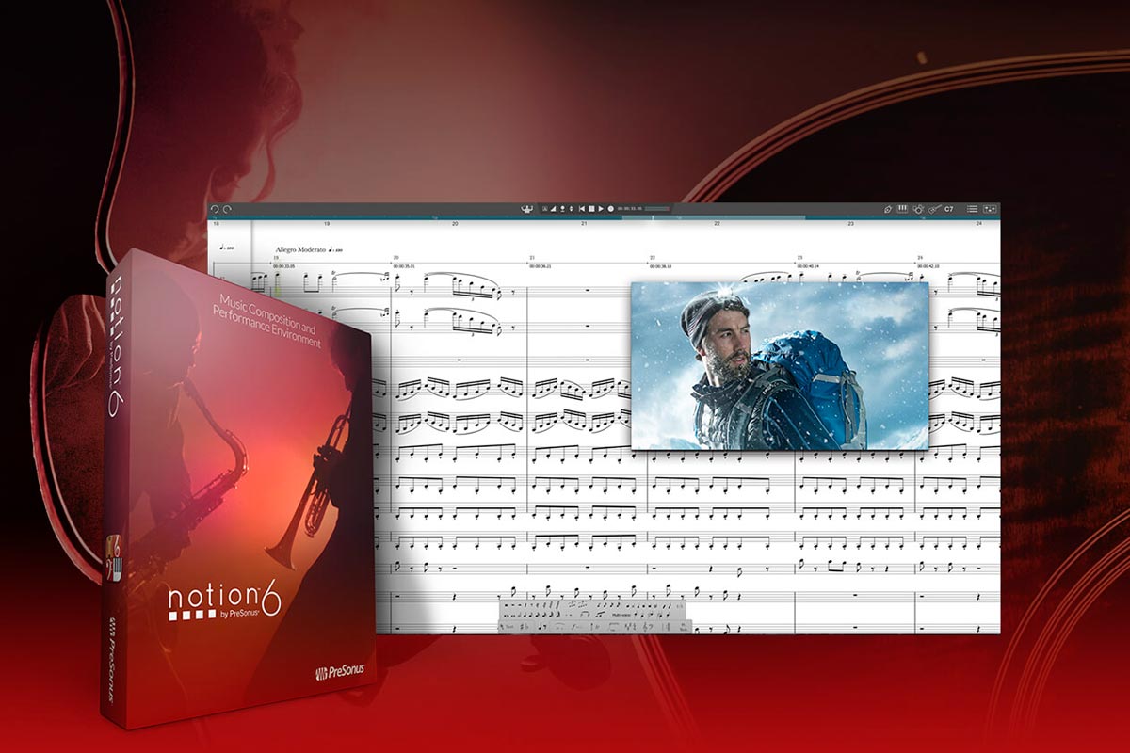Open the handwriting pen tool

click(x=888, y=209)
